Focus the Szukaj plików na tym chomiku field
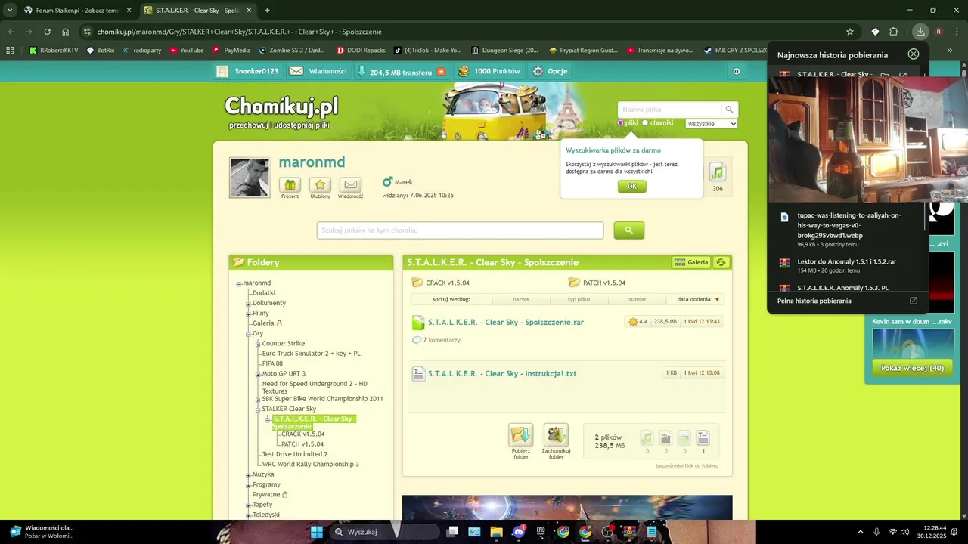The width and height of the screenshot is (968, 544). pyautogui.click(x=460, y=230)
